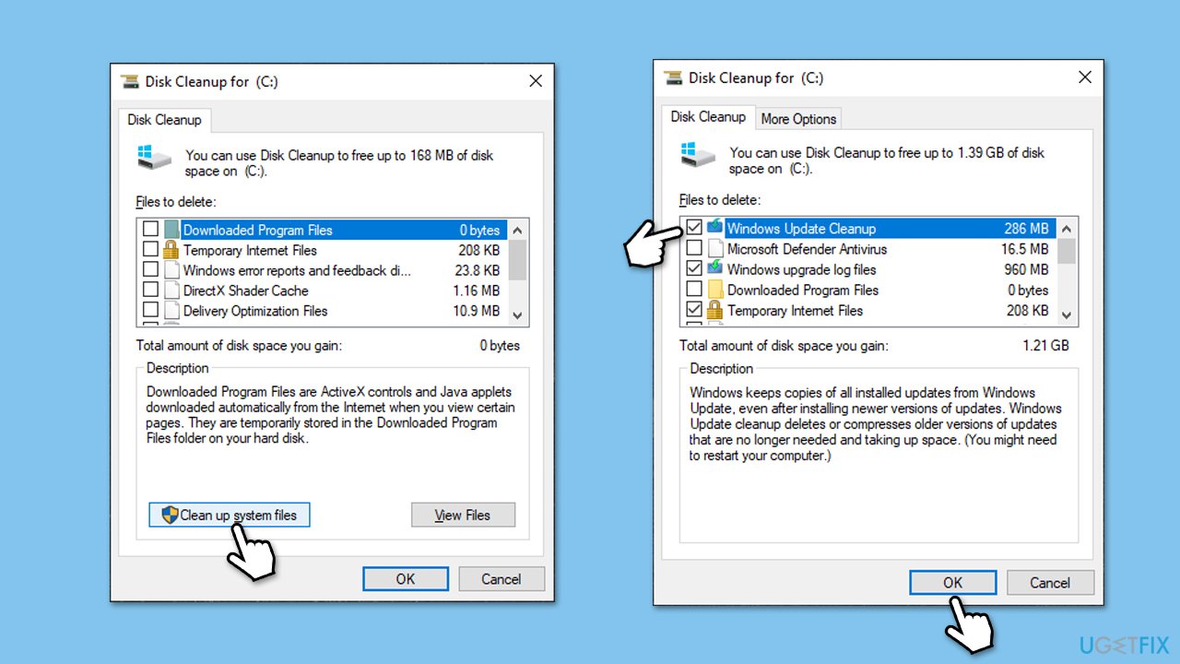Click OK in right Disk Cleanup window
This screenshot has width=1180, height=664.
[953, 583]
